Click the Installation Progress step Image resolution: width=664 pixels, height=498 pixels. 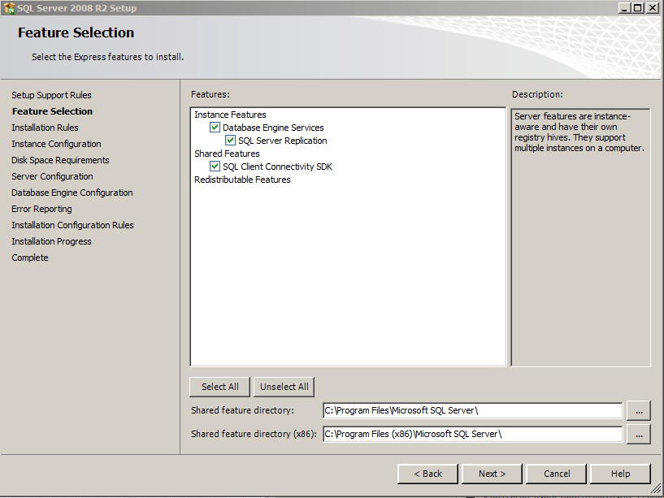pos(51,241)
